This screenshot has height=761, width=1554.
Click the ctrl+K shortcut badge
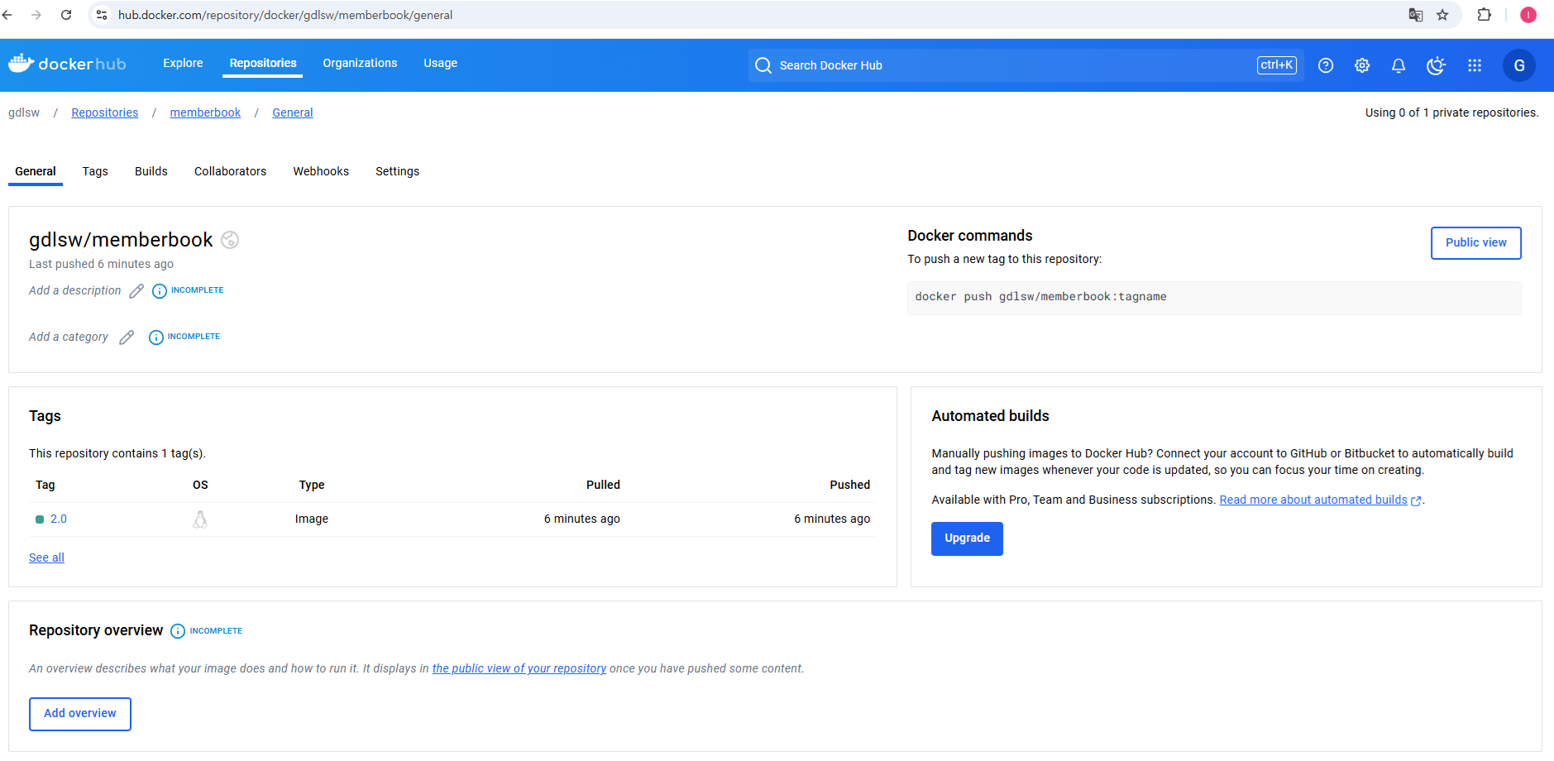tap(1277, 65)
